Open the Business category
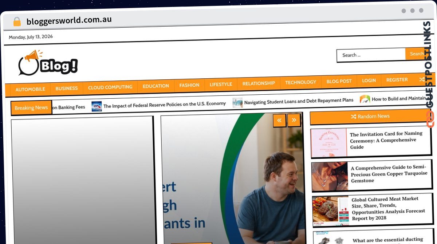Image resolution: width=437 pixels, height=244 pixels. 67,88
